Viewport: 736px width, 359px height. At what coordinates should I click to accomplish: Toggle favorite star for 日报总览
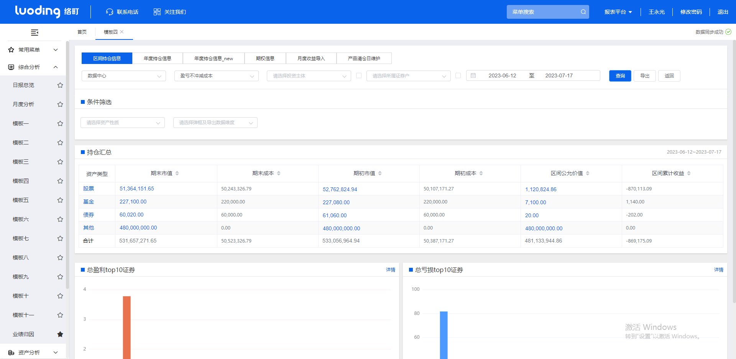tap(60, 85)
